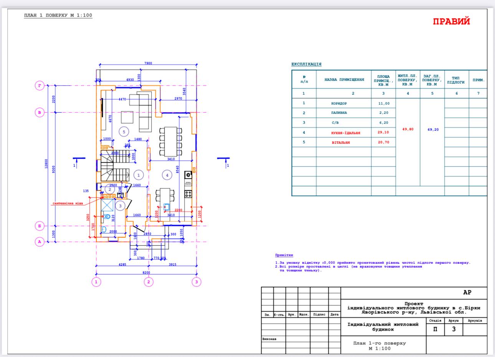Select the sheet number 3 in title block
Image resolution: width=495 pixels, height=357 pixels.
[x=454, y=329]
